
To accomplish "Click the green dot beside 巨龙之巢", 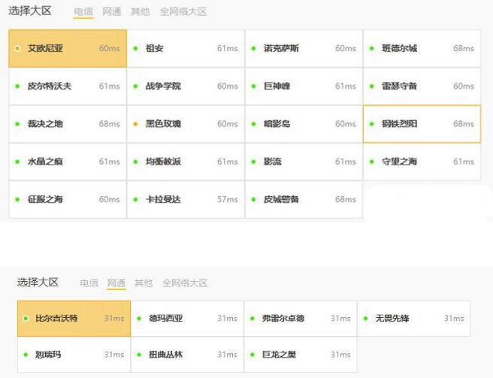I will (x=252, y=354).
